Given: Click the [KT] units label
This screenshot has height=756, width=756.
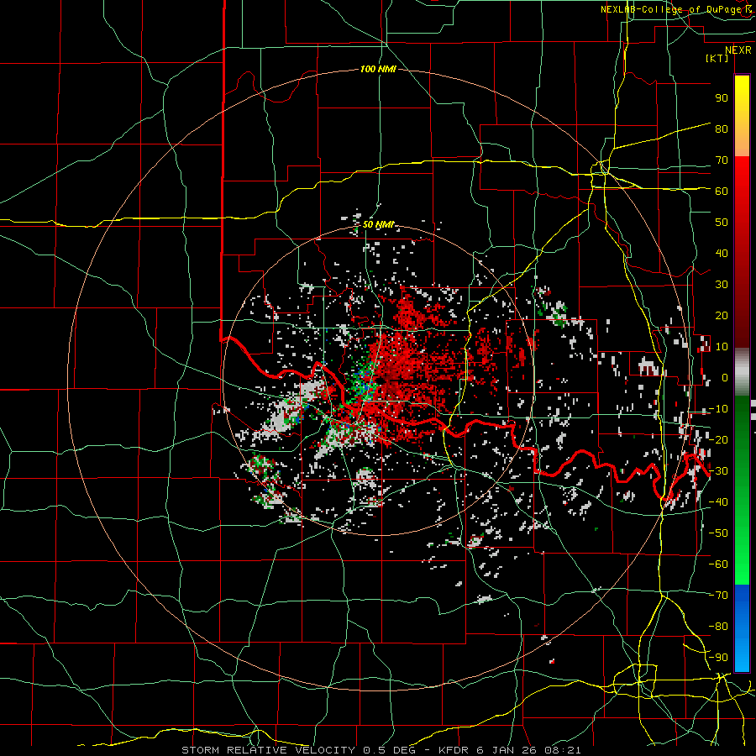Looking at the screenshot, I should point(717,58).
